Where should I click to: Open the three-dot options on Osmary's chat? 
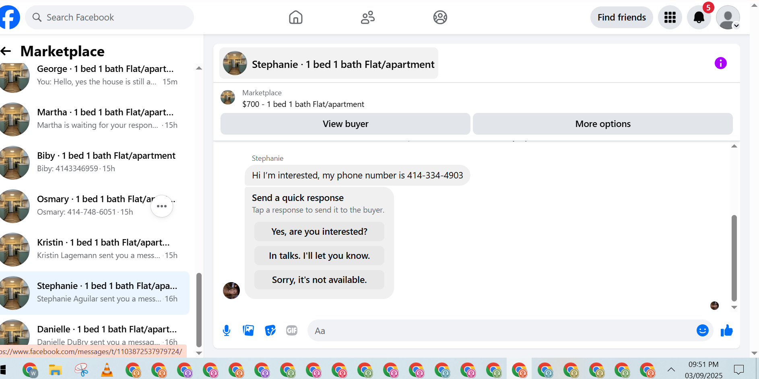[x=162, y=206]
